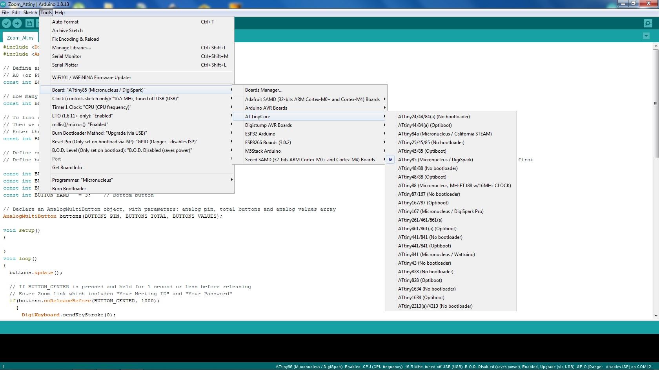Select ATtiny84a (Micronucleus / California STEAM)
Screen dimensions: 659x370
pyautogui.click(x=451, y=134)
